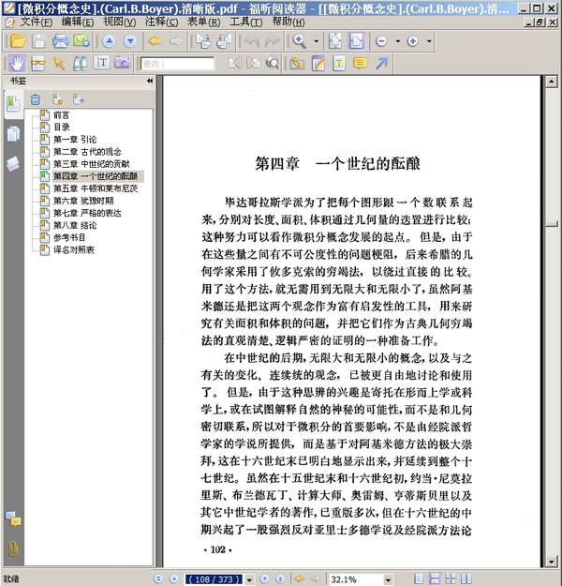Click the Email document icon
This screenshot has width=562, height=586.
[81, 41]
